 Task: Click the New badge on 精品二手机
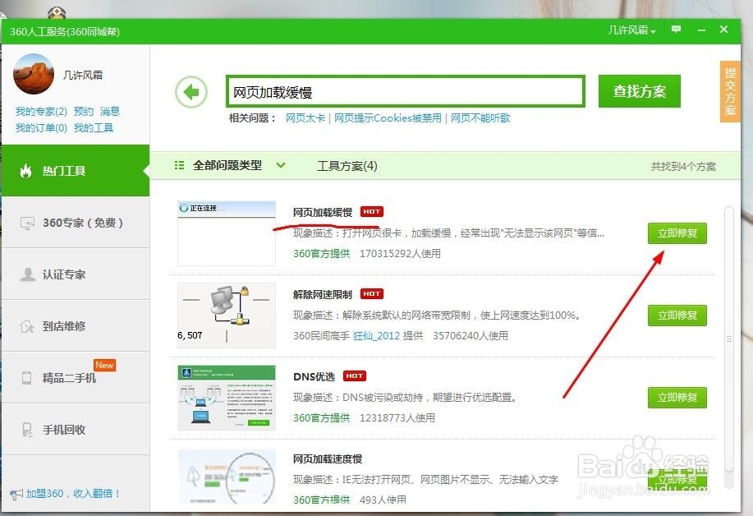click(104, 365)
